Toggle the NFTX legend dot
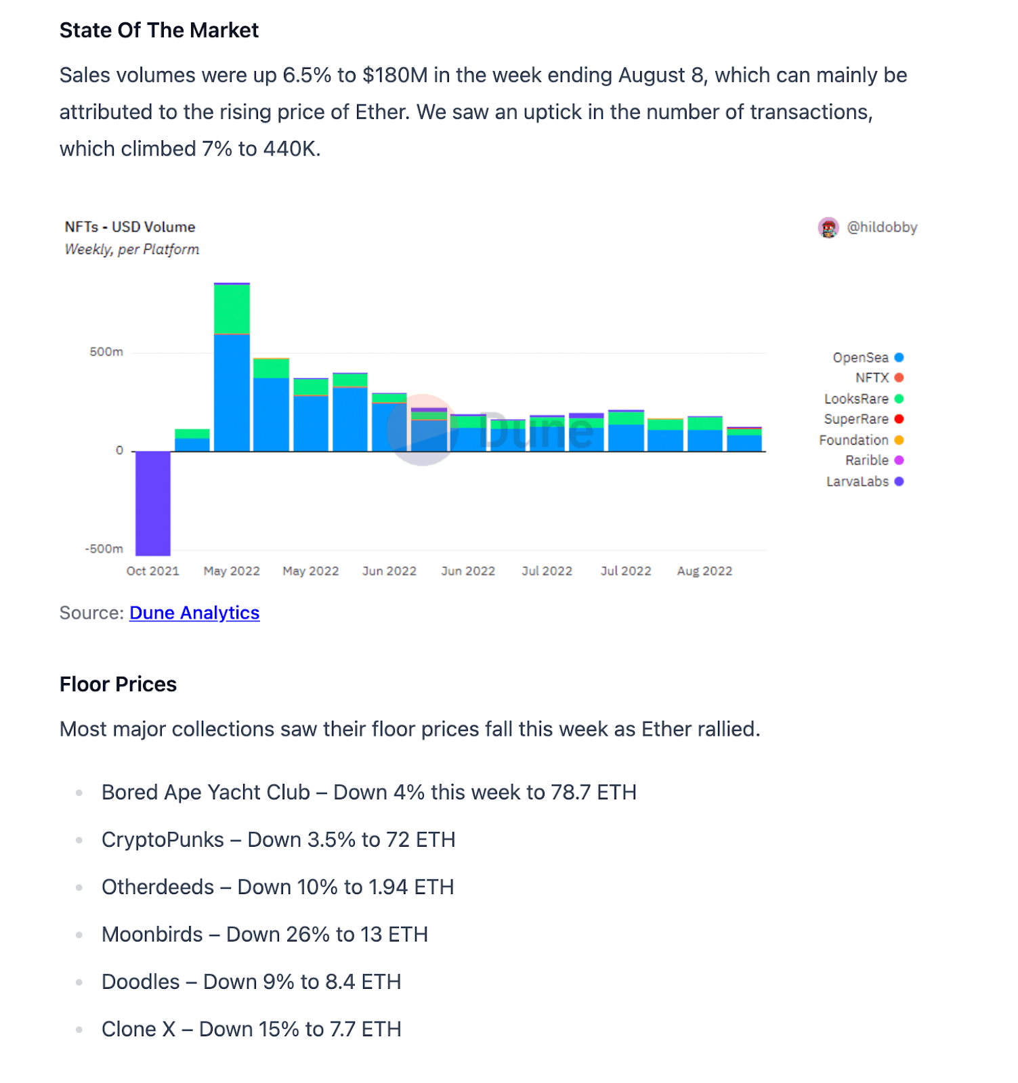1018x1083 pixels. click(x=899, y=378)
